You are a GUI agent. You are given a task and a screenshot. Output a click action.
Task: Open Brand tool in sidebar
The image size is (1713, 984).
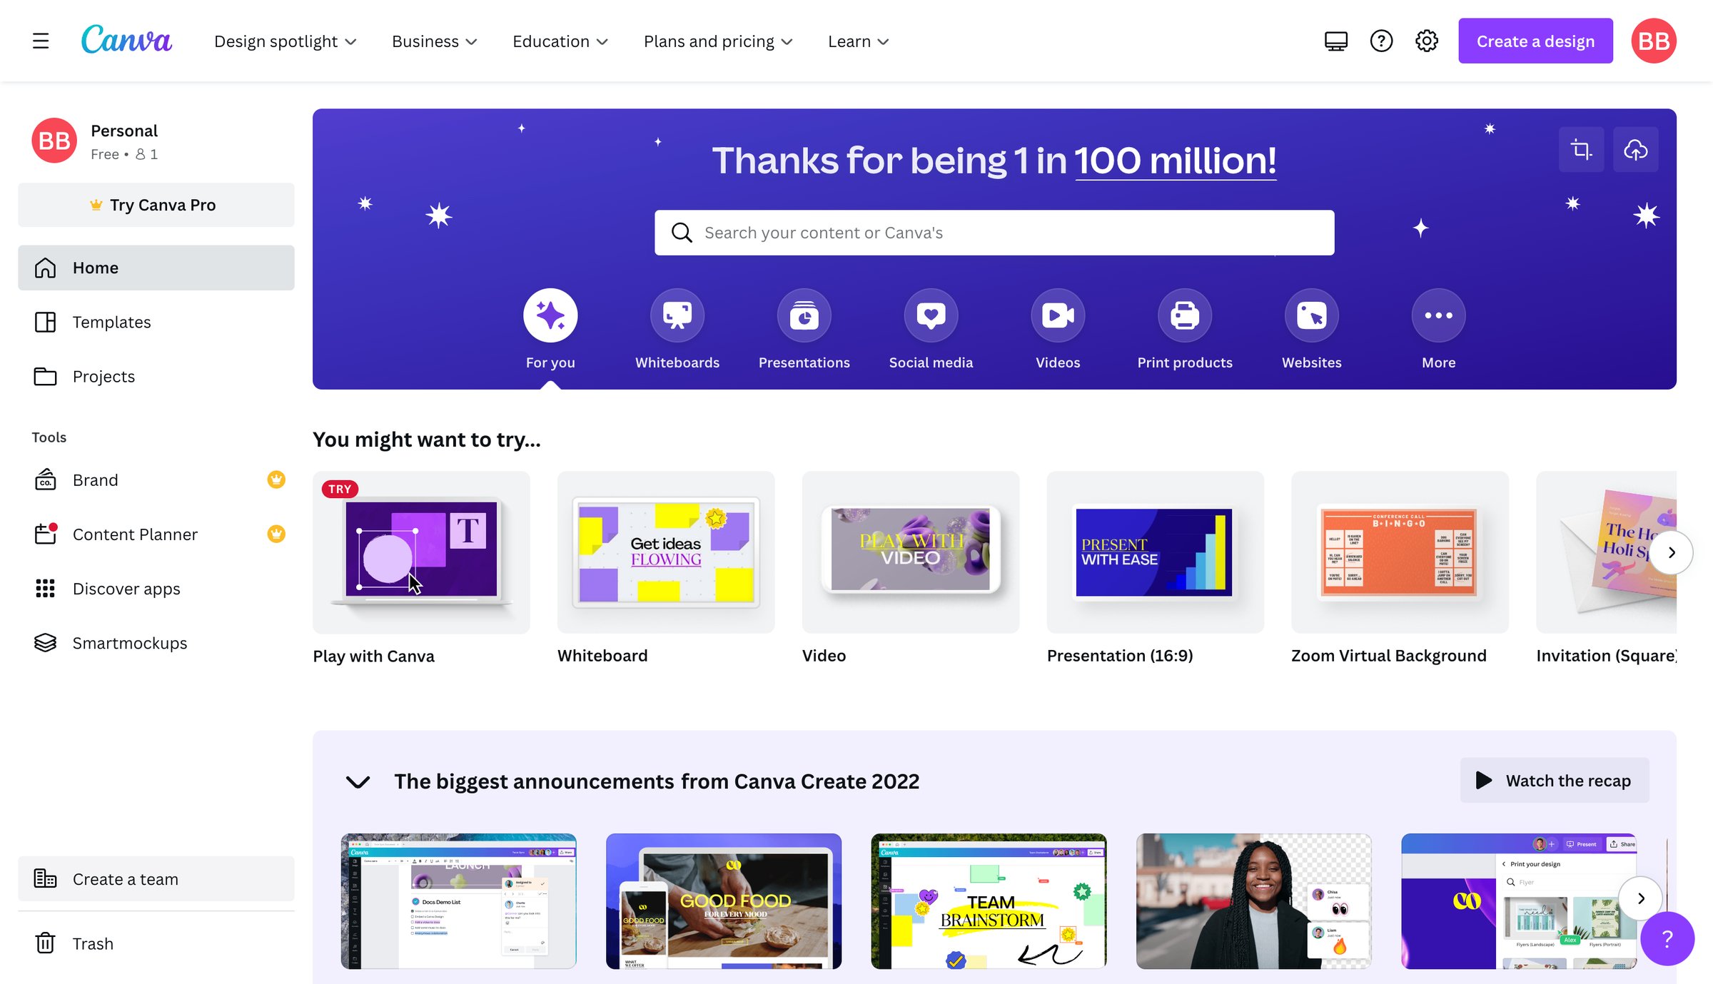[x=156, y=480]
